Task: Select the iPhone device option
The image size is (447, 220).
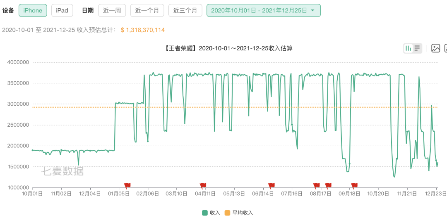Action: pos(33,10)
